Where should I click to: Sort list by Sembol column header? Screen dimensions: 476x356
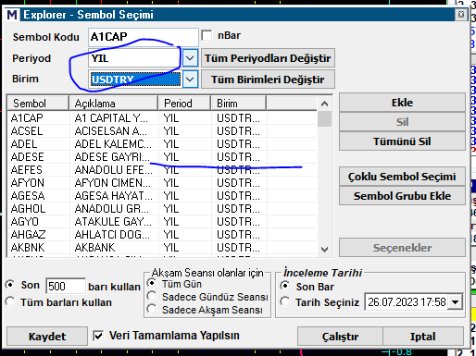tap(38, 104)
